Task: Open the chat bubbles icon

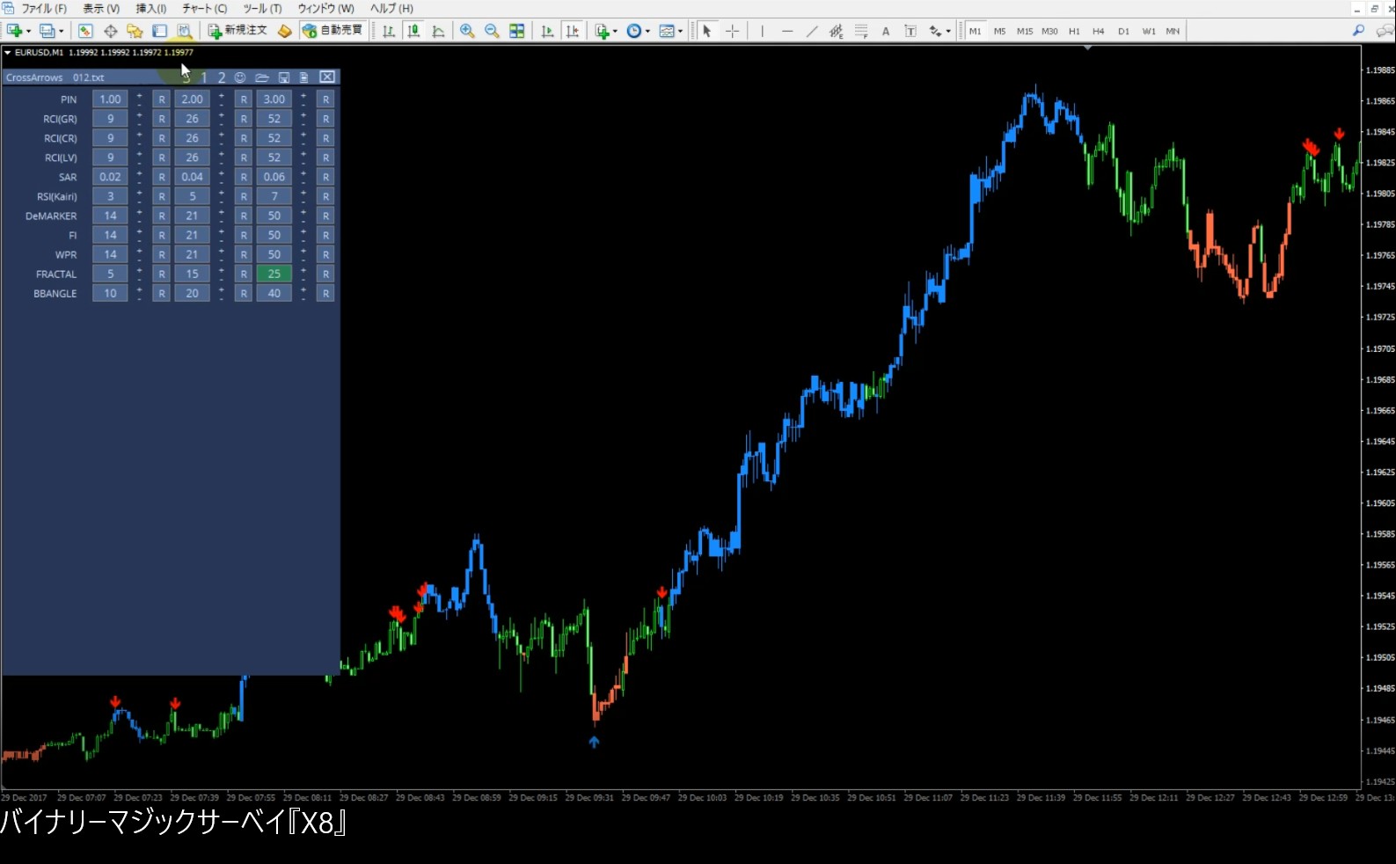Action: coord(1384,31)
